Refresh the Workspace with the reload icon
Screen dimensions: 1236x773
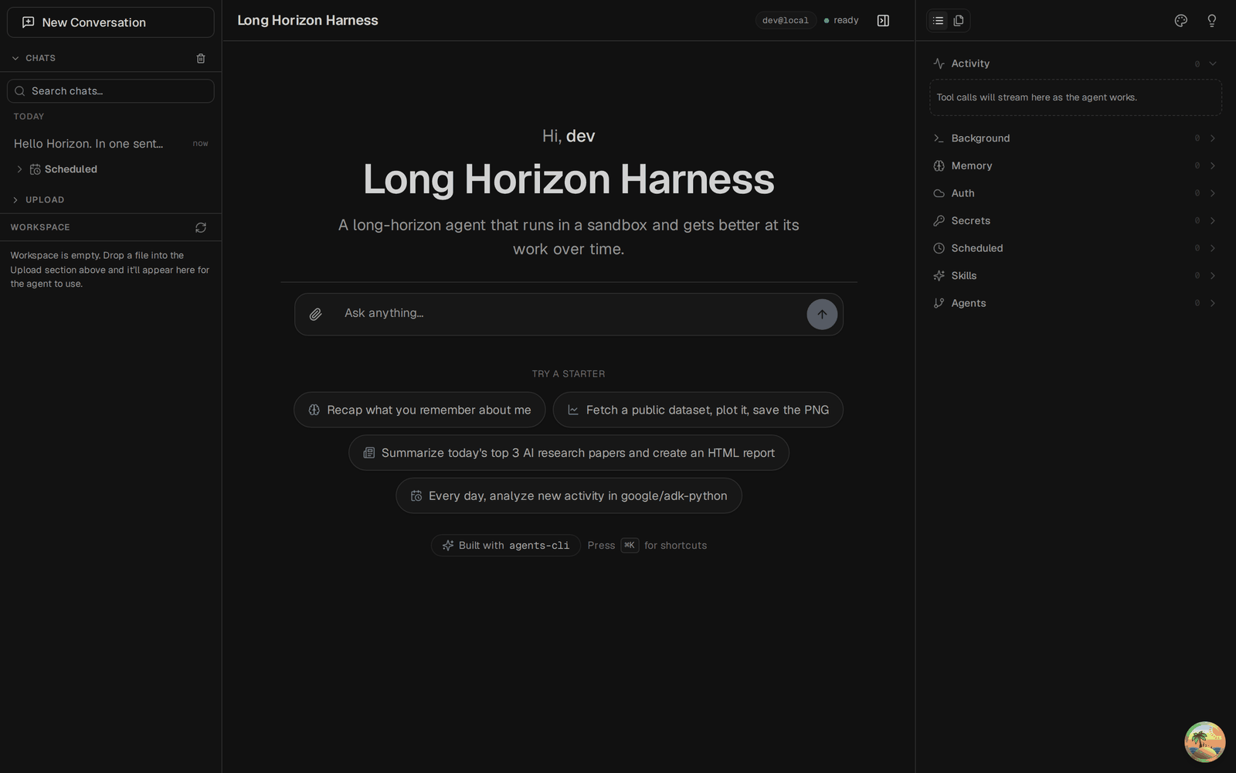click(201, 227)
